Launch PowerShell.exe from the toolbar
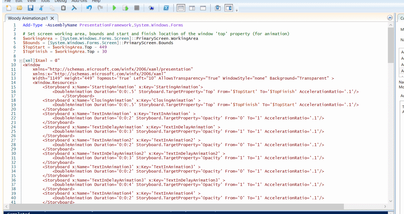The image size is (404, 214). (x=166, y=8)
